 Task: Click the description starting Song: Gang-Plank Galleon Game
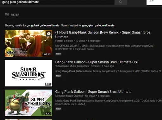(109, 71)
